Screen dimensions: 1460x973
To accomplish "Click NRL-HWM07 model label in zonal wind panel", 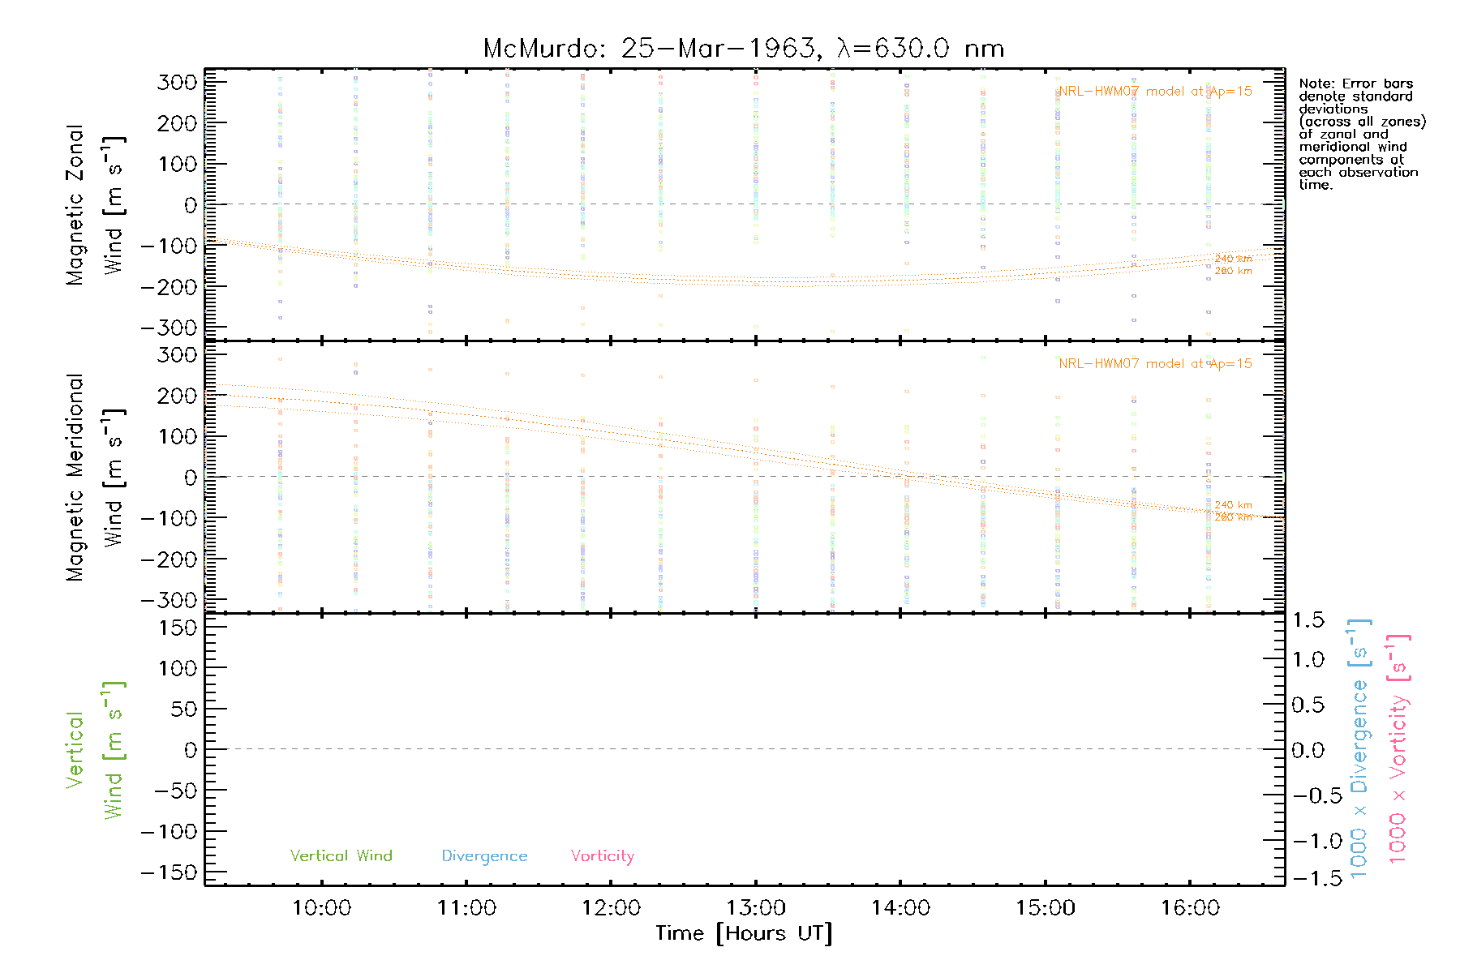I will pos(1155,91).
